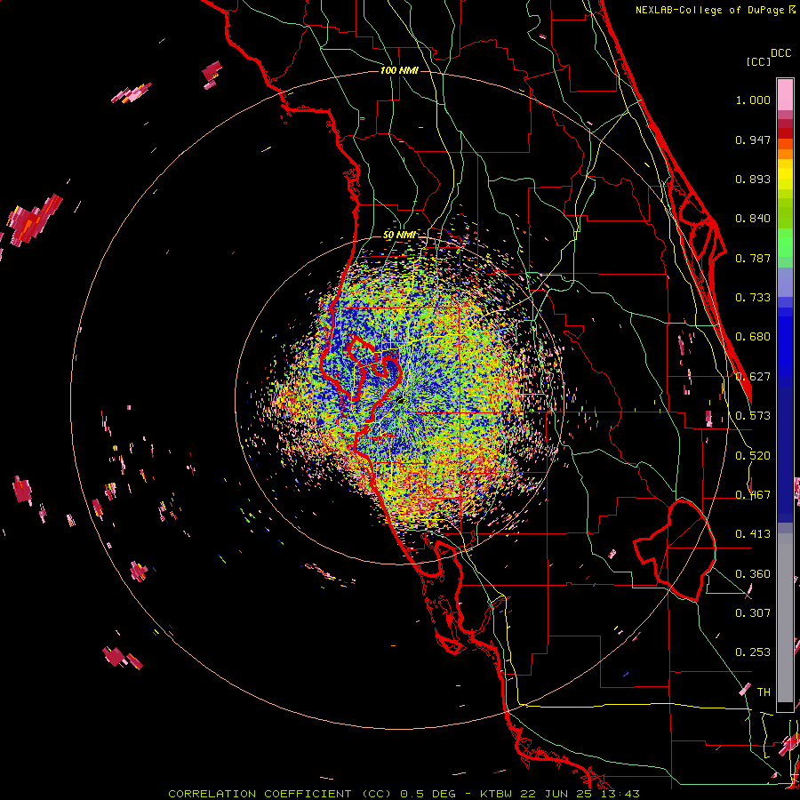Select the 0.360 scale label
This screenshot has width=800, height=800.
753,574
